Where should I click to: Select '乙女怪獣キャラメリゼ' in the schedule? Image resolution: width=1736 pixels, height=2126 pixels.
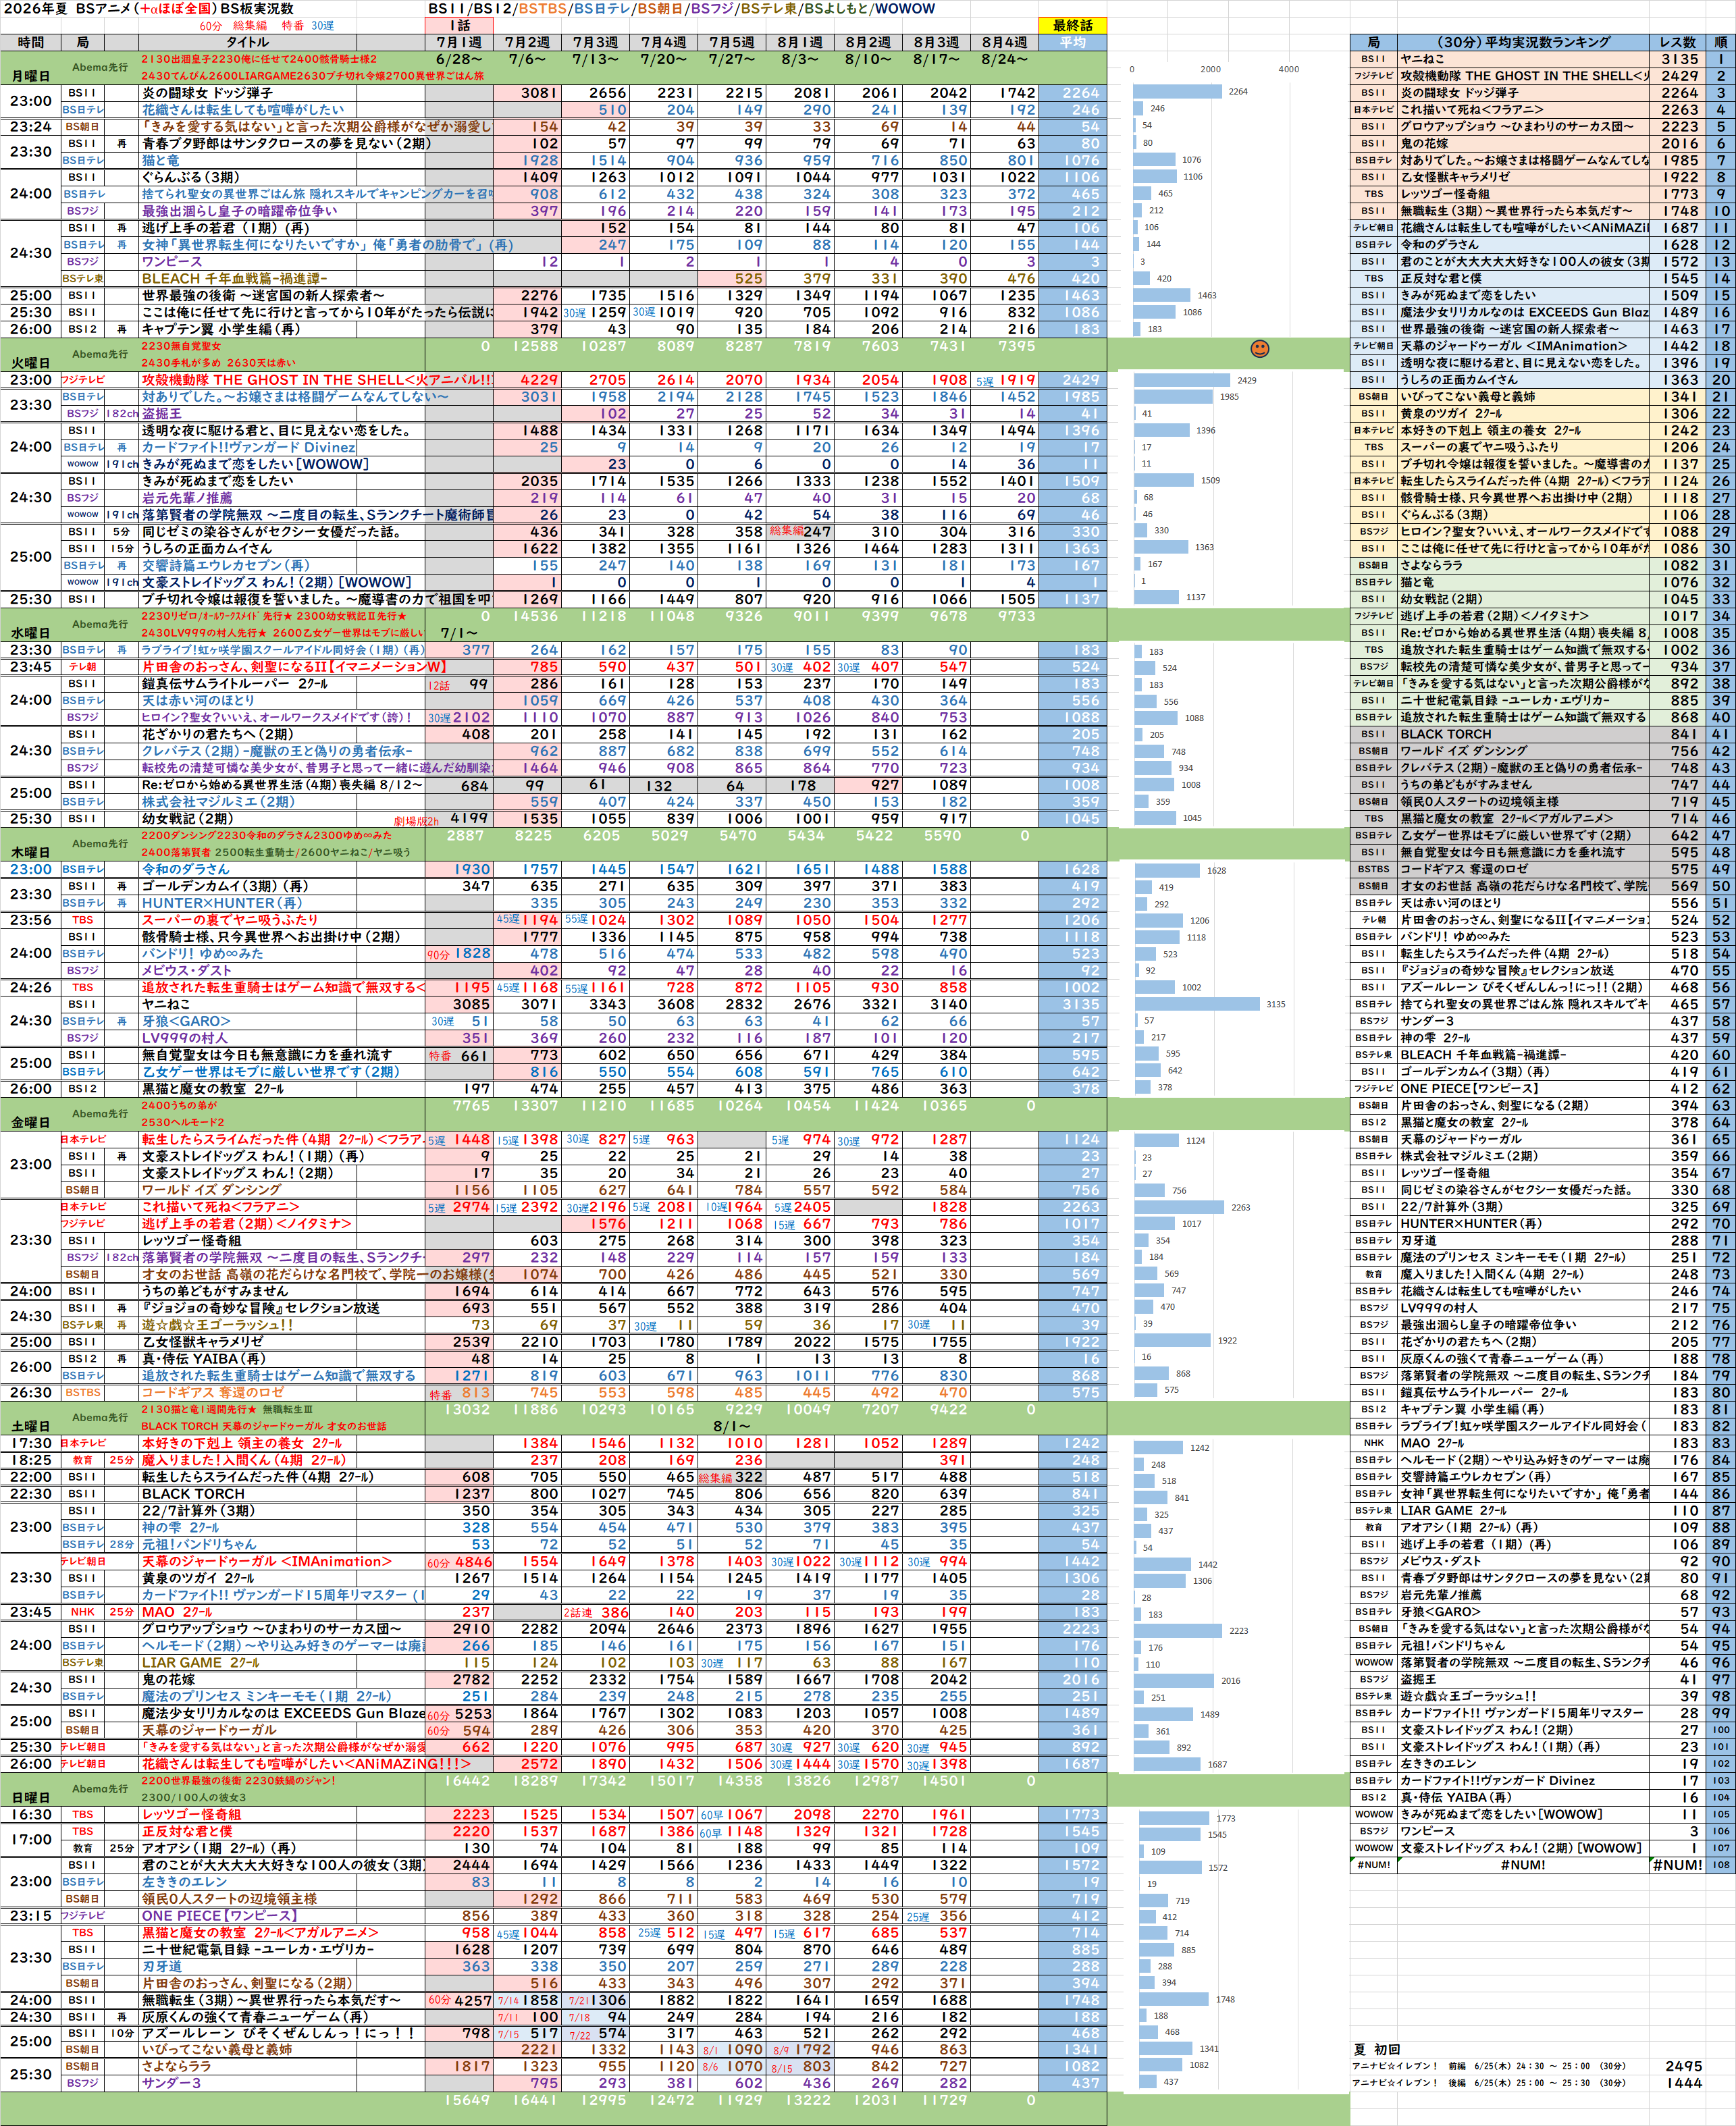pyautogui.click(x=202, y=1342)
